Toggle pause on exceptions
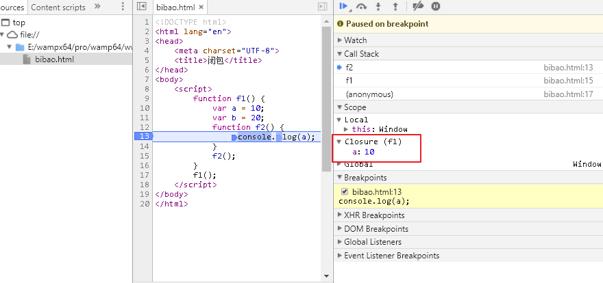This screenshot has height=283, width=603. coord(435,6)
